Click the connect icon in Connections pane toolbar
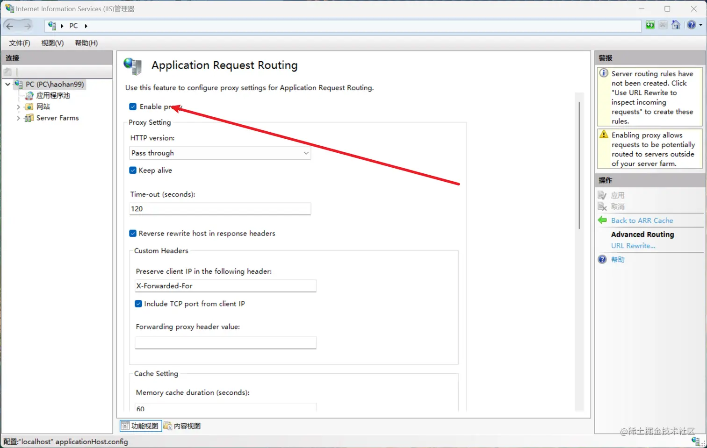 (8, 72)
